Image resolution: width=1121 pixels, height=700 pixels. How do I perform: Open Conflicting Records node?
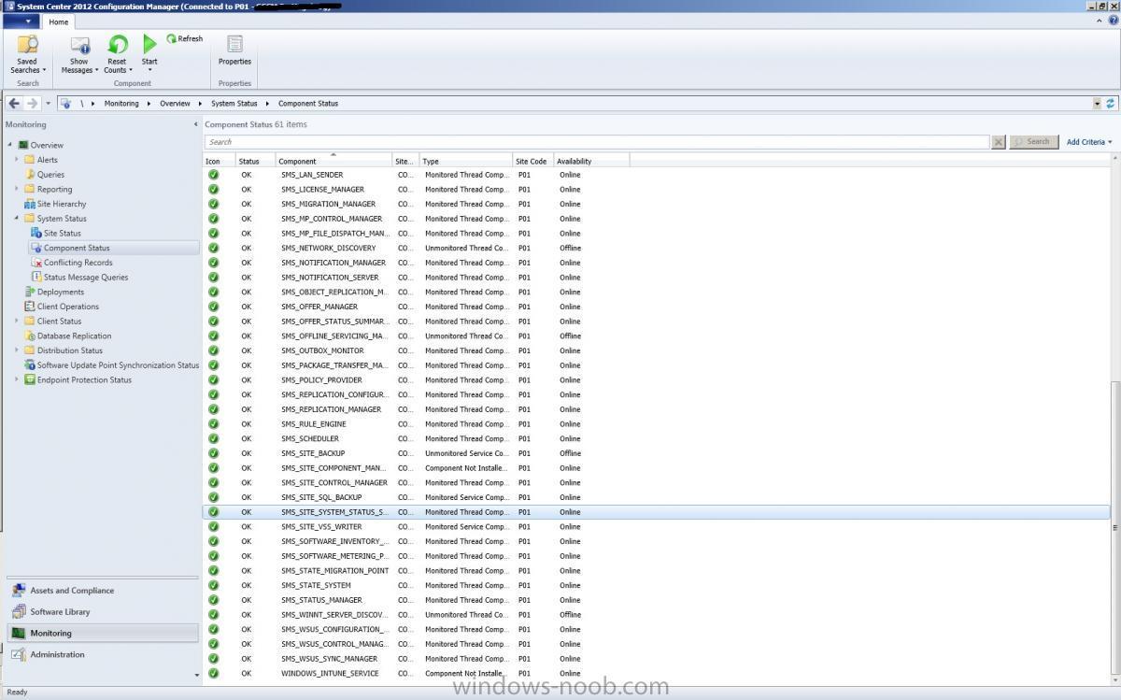pyautogui.click(x=78, y=263)
